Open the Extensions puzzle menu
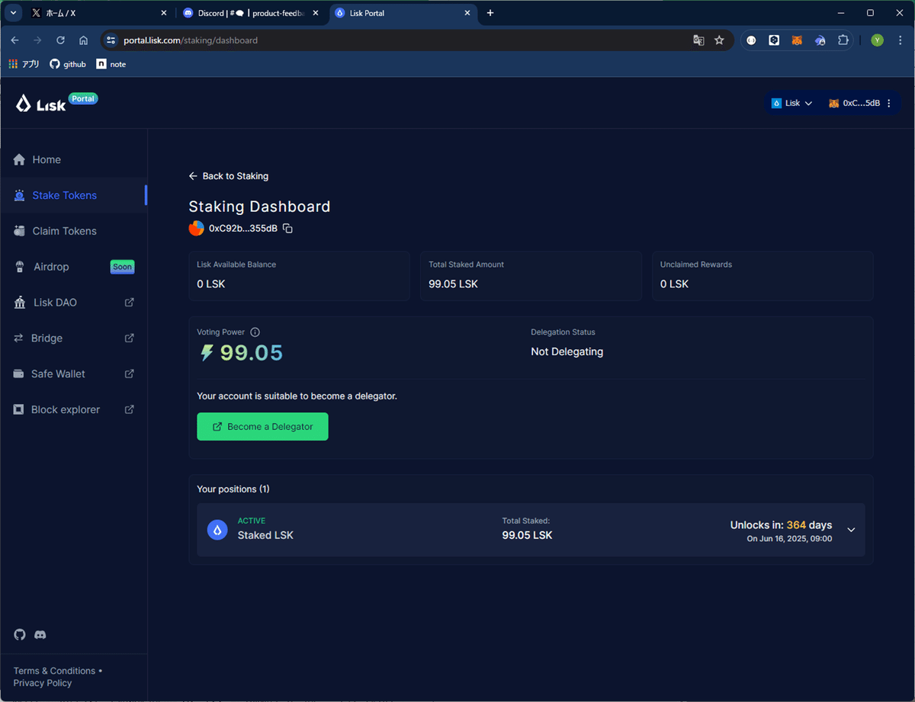915x702 pixels. click(x=843, y=40)
